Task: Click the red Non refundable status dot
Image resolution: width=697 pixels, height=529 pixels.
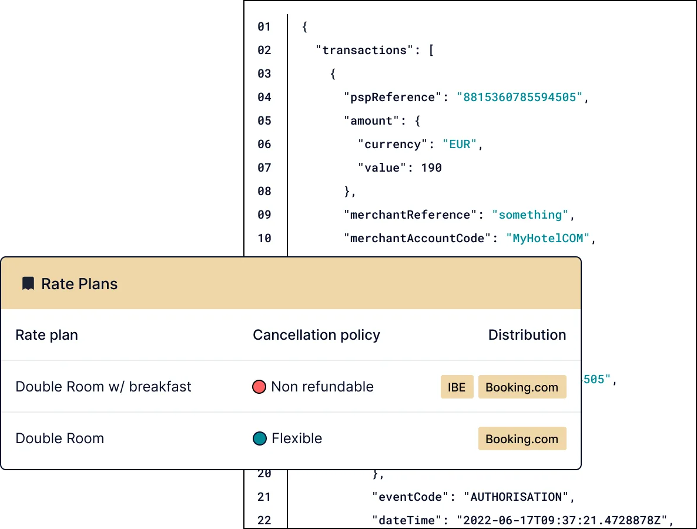Action: (259, 387)
